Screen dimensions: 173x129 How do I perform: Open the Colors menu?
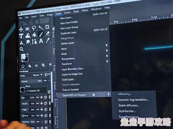(x=67, y=13)
